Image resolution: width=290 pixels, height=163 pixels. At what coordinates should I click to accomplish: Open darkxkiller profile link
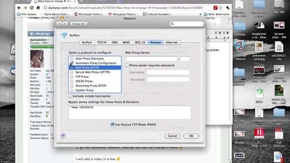(38, 40)
